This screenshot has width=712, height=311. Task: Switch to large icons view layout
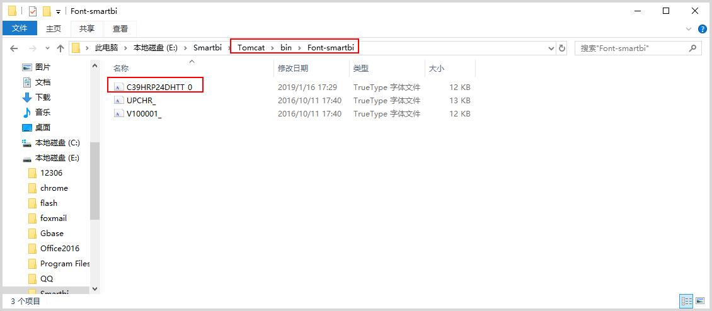tap(700, 300)
